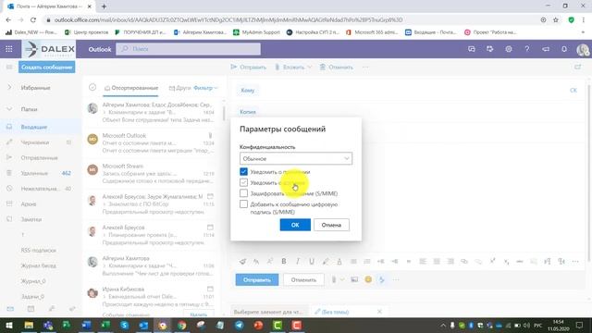Viewport: 592px width, 333px height.
Task: Open the compose bottom bar ellipsis
Action: click(x=396, y=279)
